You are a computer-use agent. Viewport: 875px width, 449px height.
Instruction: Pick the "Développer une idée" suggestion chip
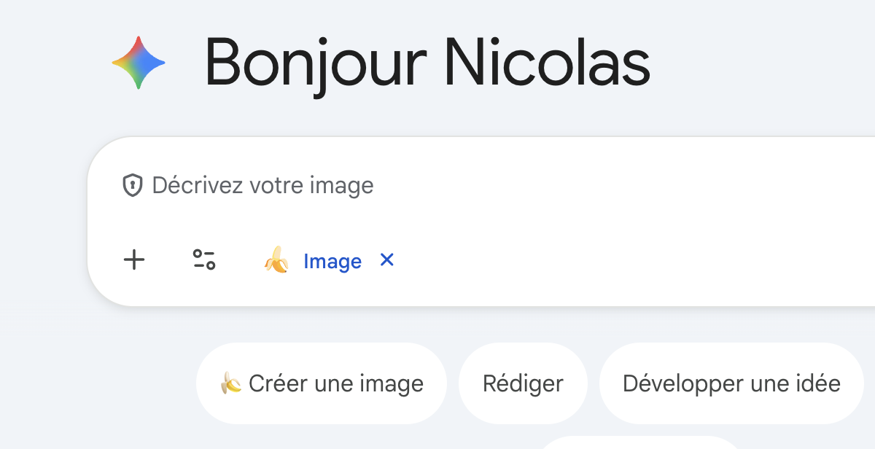731,383
